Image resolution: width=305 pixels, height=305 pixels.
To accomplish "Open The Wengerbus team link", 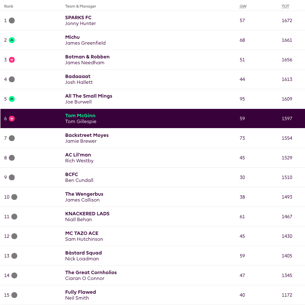I will (84, 194).
